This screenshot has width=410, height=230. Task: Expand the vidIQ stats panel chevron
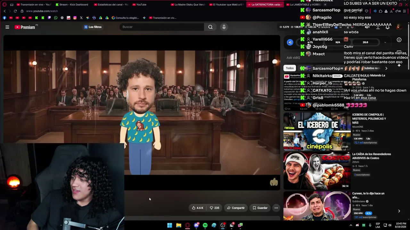[x=385, y=42]
